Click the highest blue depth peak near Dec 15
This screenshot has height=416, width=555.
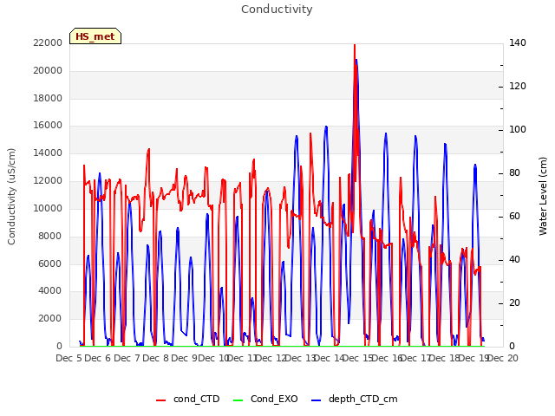pyautogui.click(x=356, y=60)
